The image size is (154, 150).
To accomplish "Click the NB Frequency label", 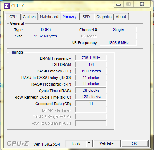I will pos(84,43).
